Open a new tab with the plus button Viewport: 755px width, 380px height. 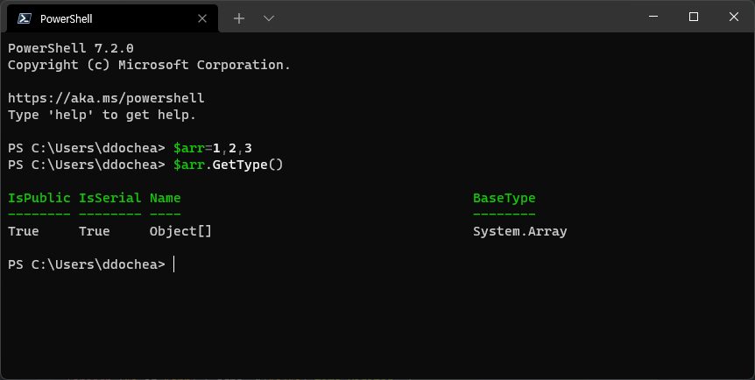[x=239, y=18]
